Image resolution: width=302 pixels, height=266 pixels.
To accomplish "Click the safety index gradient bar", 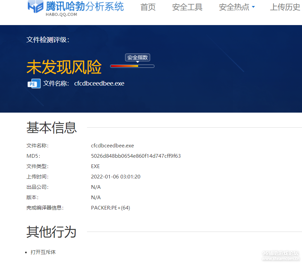I will point(132,66).
